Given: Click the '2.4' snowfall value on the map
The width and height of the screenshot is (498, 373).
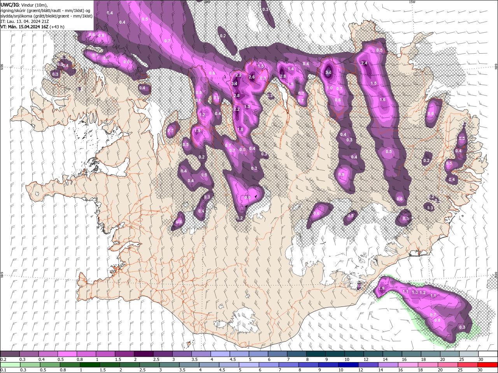Looking at the screenshot, I should coord(365,63).
